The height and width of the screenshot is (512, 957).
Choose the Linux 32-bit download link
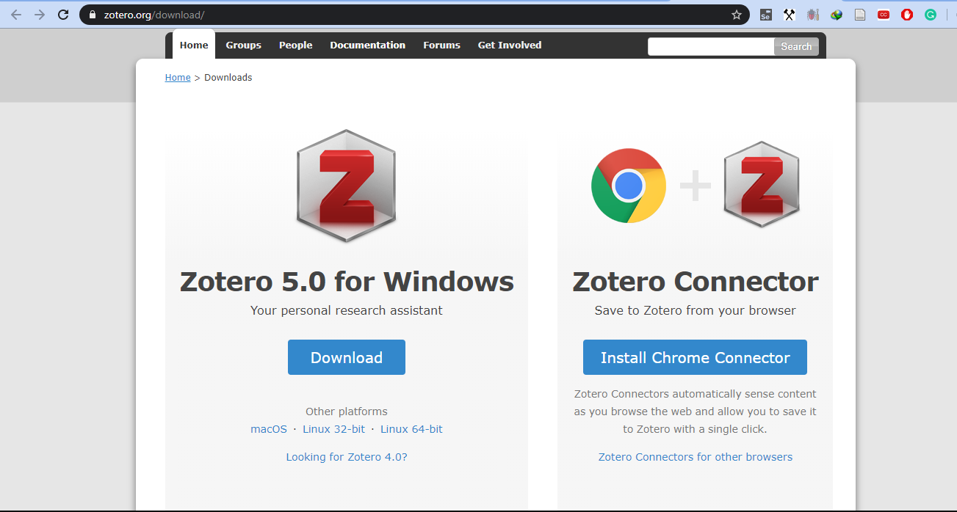pyautogui.click(x=333, y=429)
